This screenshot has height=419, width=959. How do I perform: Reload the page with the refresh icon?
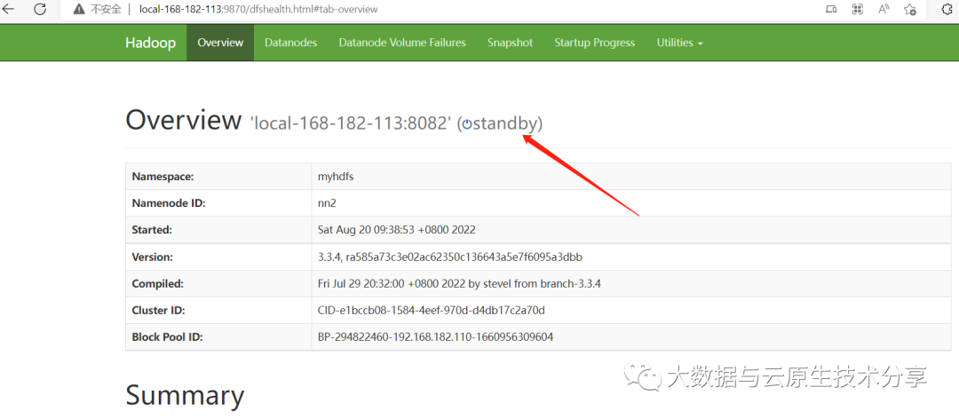40,9
